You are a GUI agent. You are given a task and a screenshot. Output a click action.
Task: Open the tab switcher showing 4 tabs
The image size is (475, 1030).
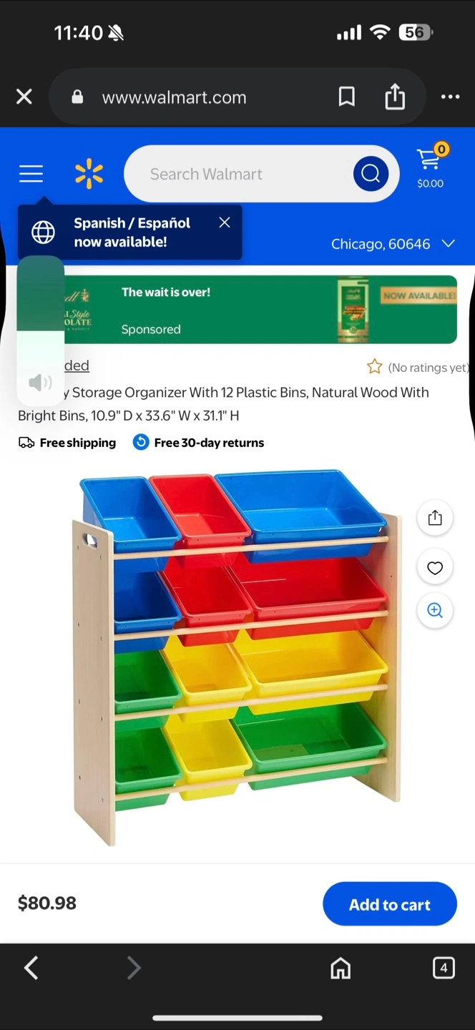[444, 968]
